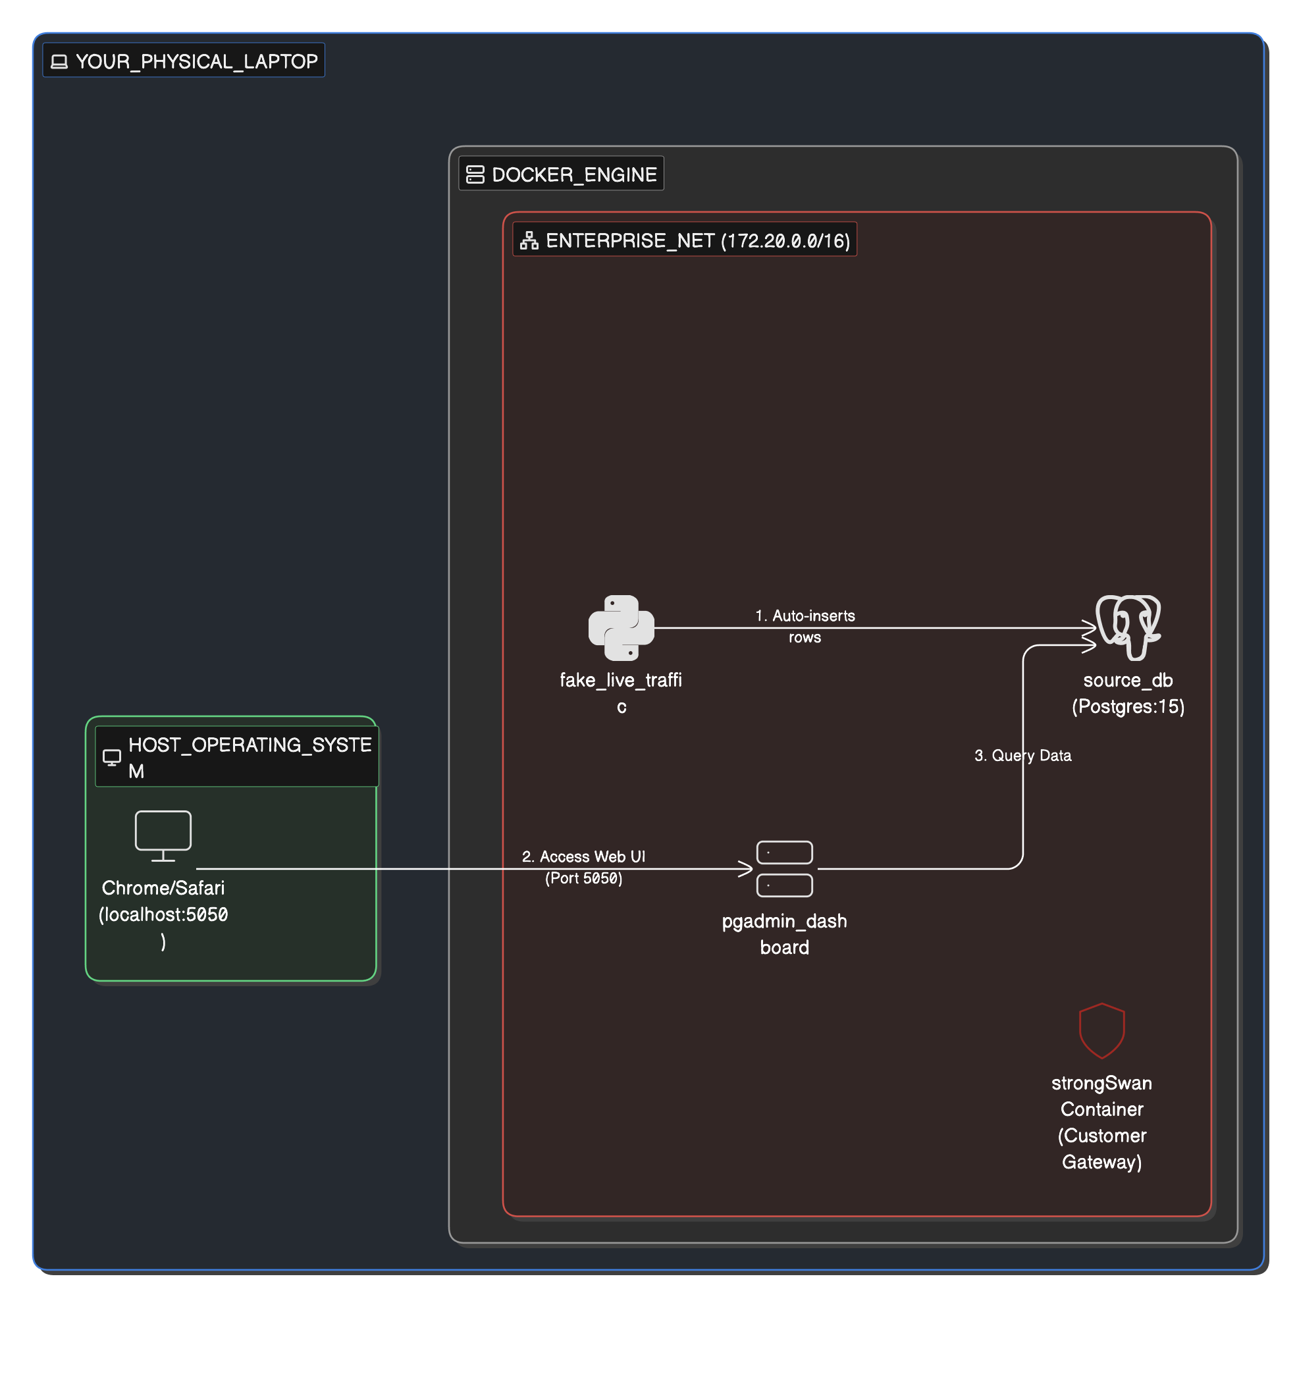Select the Python logo for fake_live_traffic
This screenshot has width=1297, height=1395.
point(620,627)
